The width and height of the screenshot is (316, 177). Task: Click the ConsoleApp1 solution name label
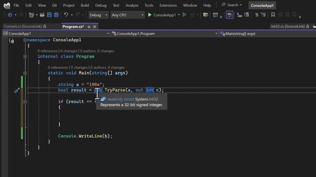pyautogui.click(x=262, y=5)
